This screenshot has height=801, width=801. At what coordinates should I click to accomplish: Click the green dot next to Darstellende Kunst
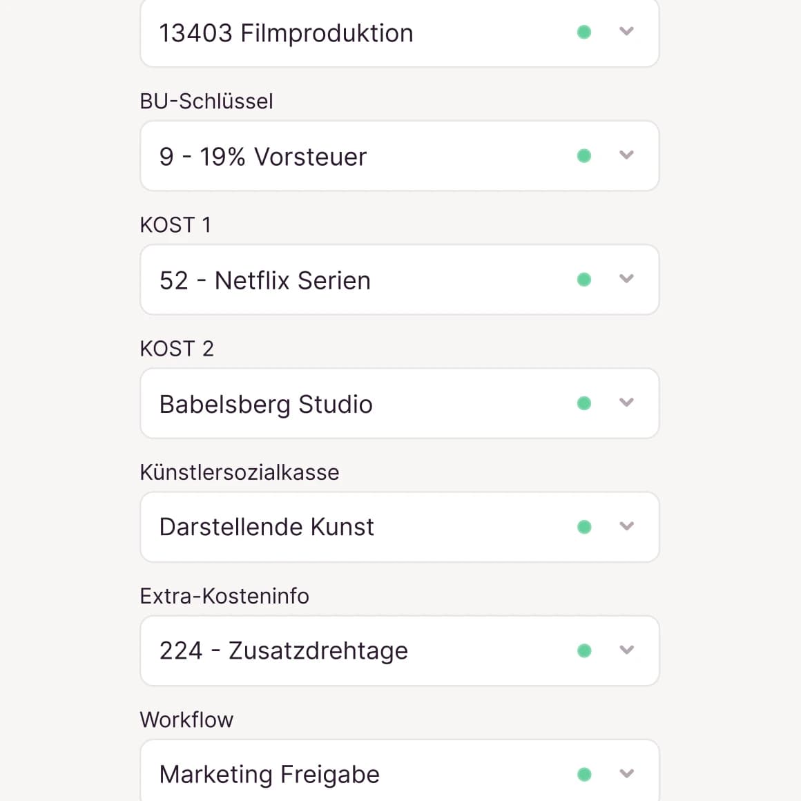click(x=583, y=526)
